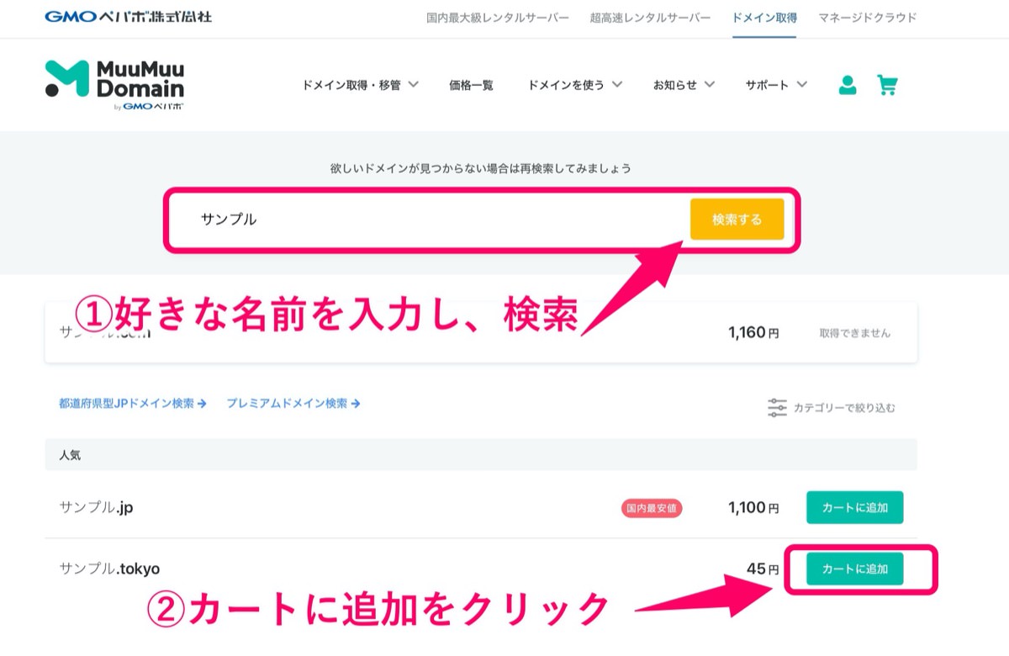Click the GMOペパボ株式会社 logo

(x=128, y=17)
